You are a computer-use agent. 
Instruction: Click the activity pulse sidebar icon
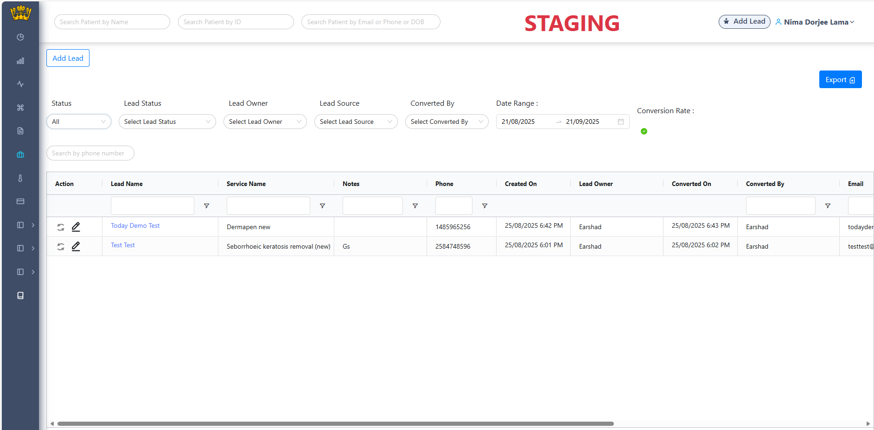(x=20, y=84)
